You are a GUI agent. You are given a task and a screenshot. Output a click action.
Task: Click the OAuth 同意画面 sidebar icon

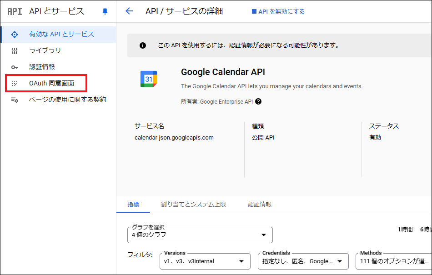coord(15,84)
